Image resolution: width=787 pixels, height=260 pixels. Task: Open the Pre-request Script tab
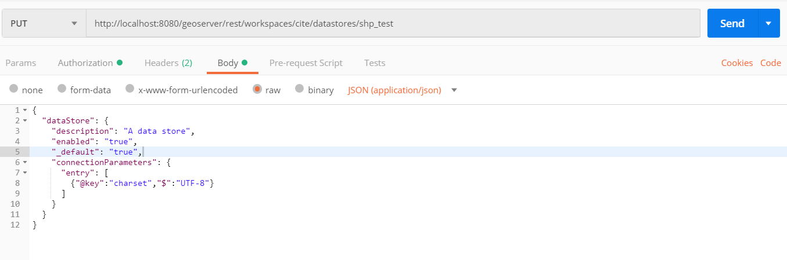pyautogui.click(x=306, y=63)
